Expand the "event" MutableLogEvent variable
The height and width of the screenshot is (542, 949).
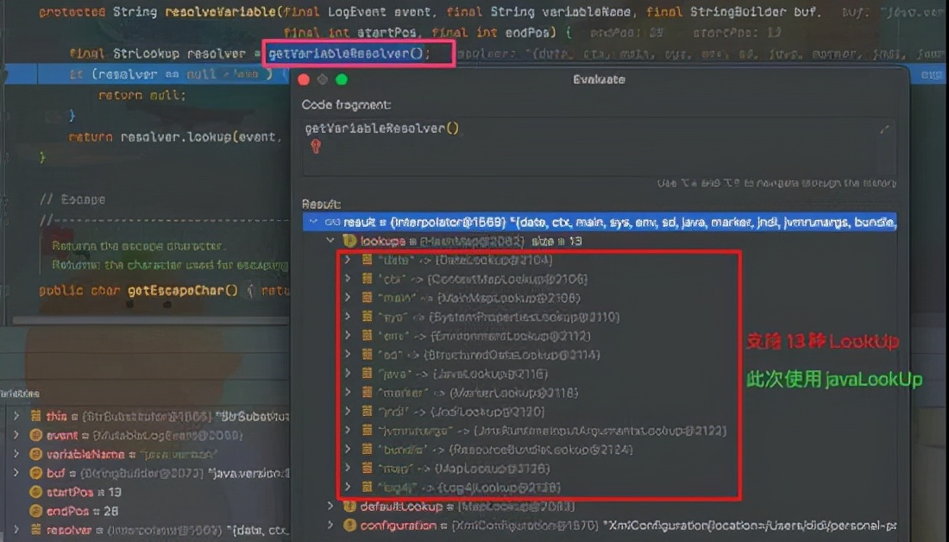[16, 435]
